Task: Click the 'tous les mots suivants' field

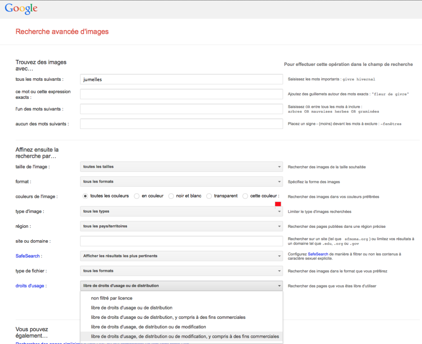Action: click(181, 80)
